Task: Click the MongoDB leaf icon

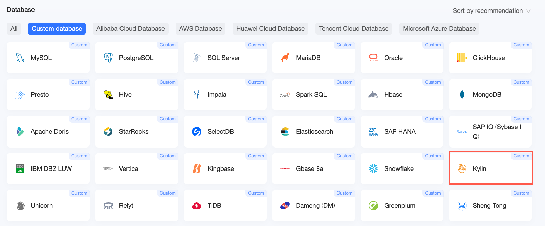Action: pyautogui.click(x=462, y=95)
